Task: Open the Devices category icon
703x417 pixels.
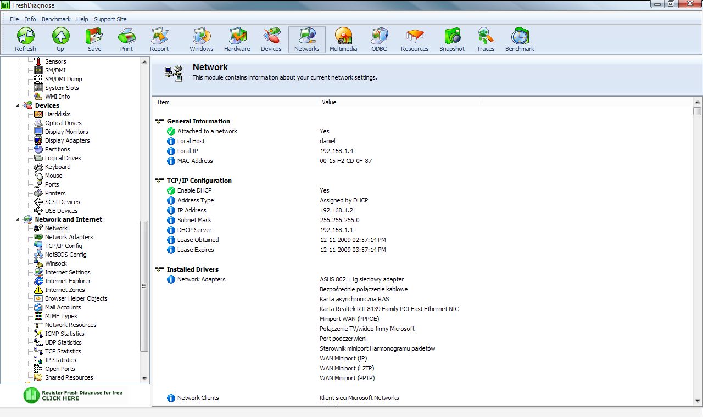Action: [x=271, y=40]
